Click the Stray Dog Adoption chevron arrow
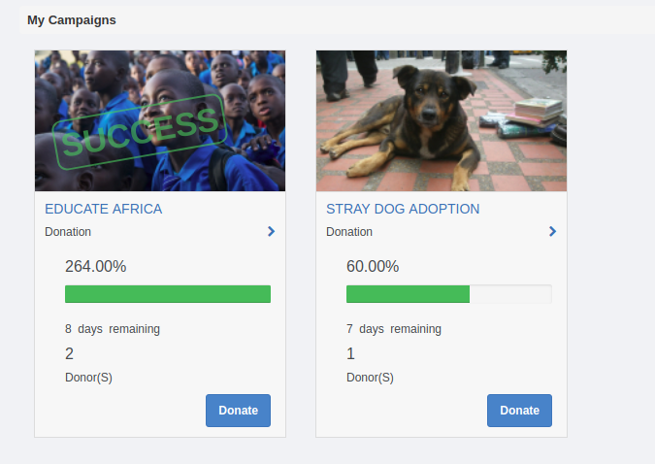This screenshot has width=655, height=464. [552, 231]
